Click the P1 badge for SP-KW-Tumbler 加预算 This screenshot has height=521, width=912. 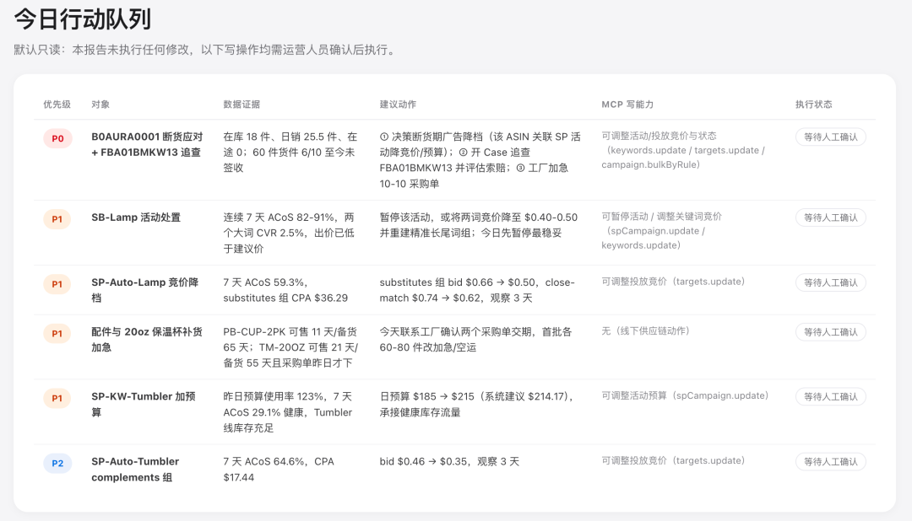click(57, 398)
